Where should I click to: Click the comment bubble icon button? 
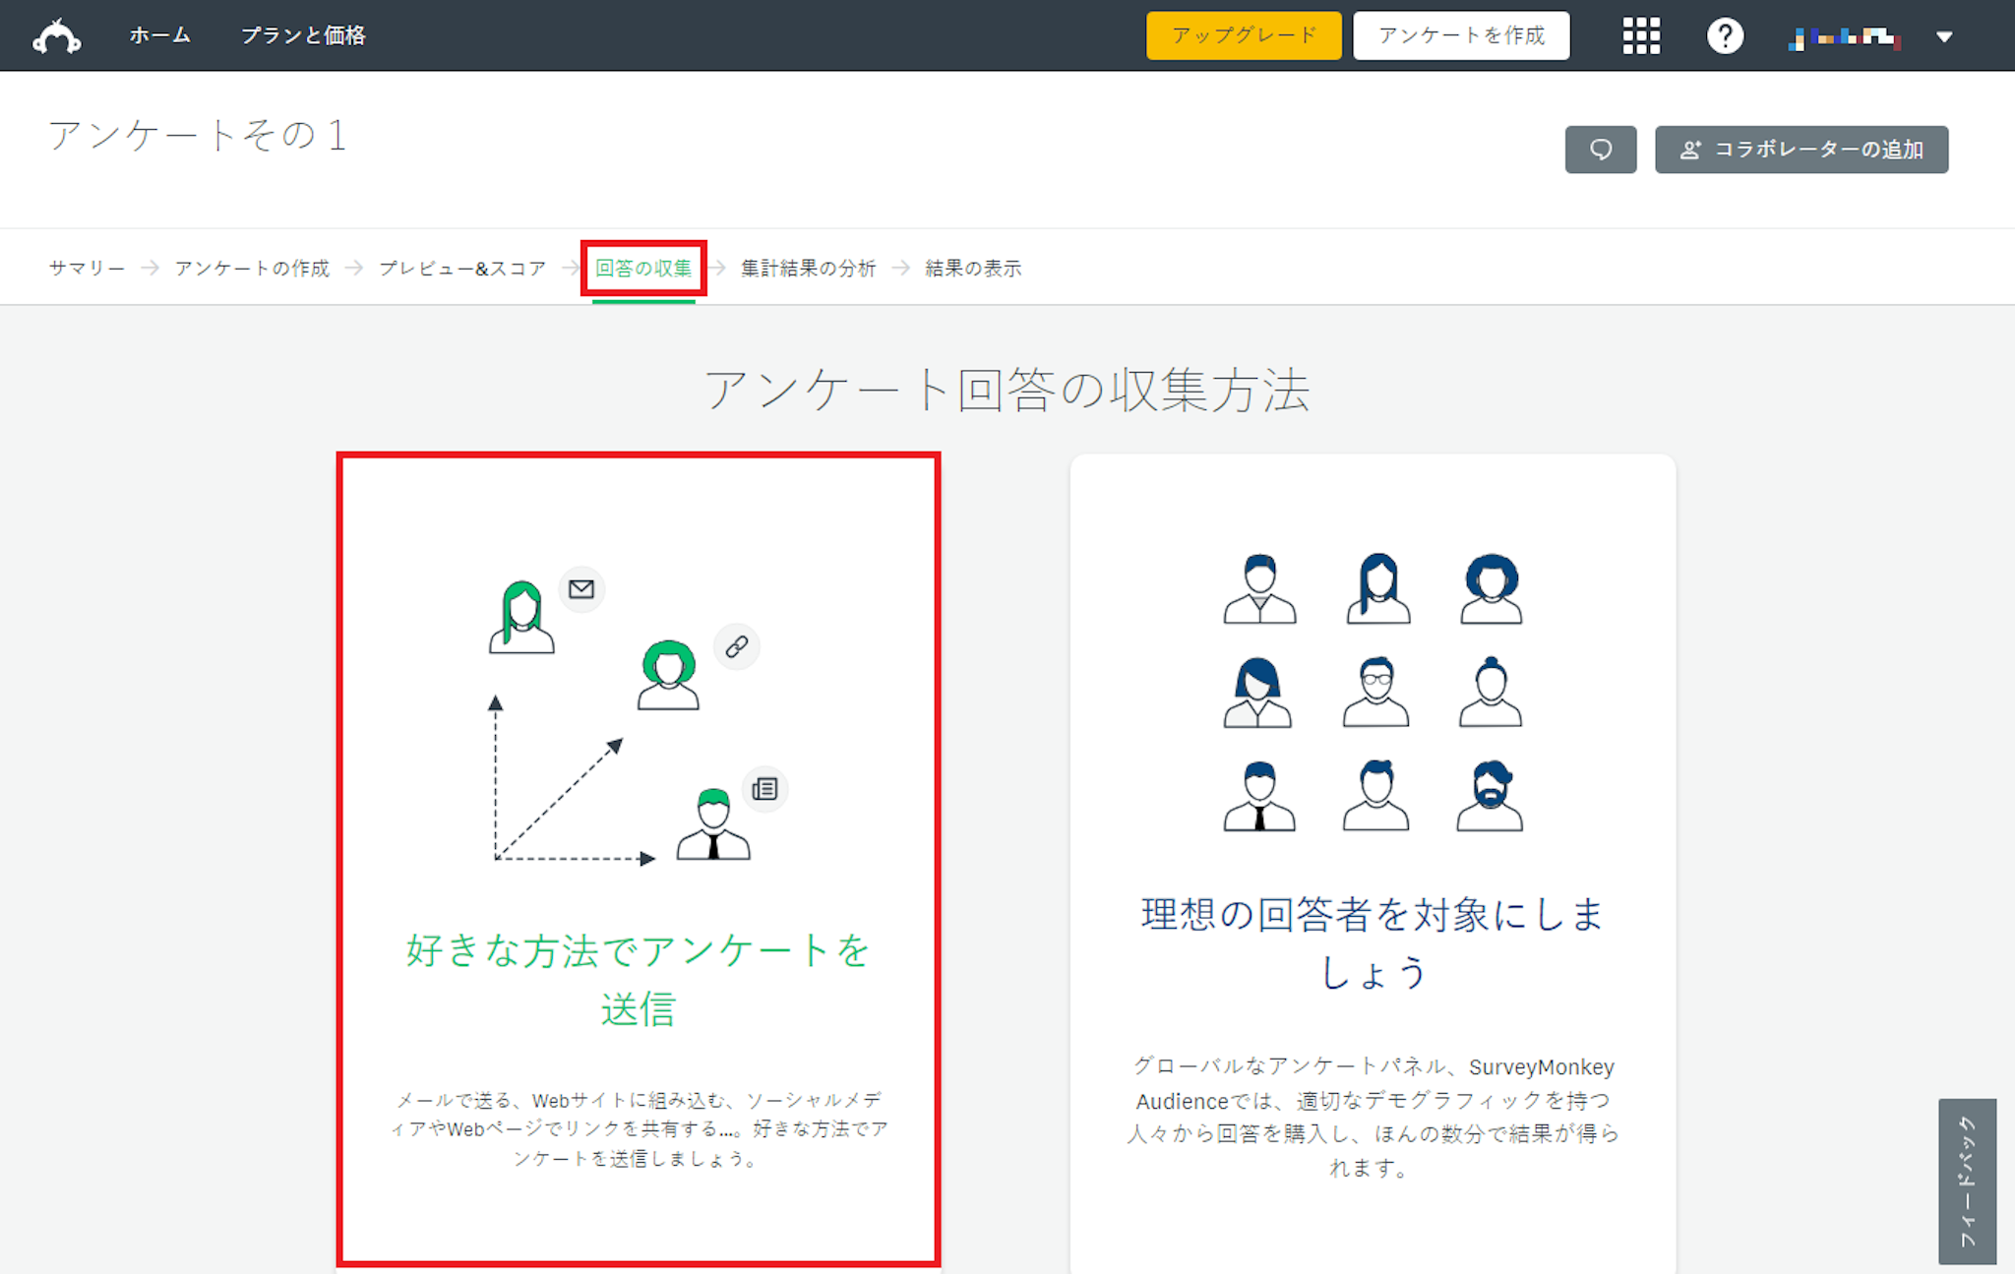tap(1601, 150)
